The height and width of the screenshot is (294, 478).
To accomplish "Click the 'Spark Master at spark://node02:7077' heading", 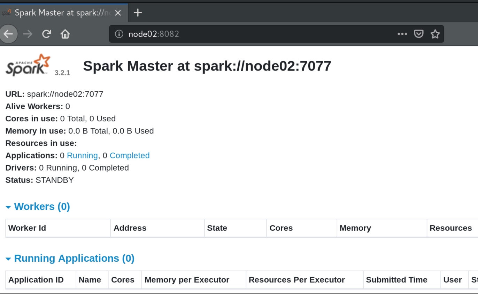I will (x=207, y=66).
